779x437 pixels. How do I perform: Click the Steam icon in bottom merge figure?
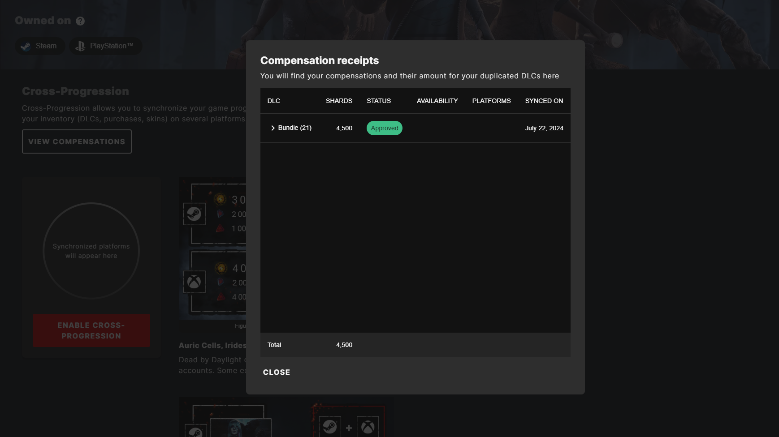330,428
